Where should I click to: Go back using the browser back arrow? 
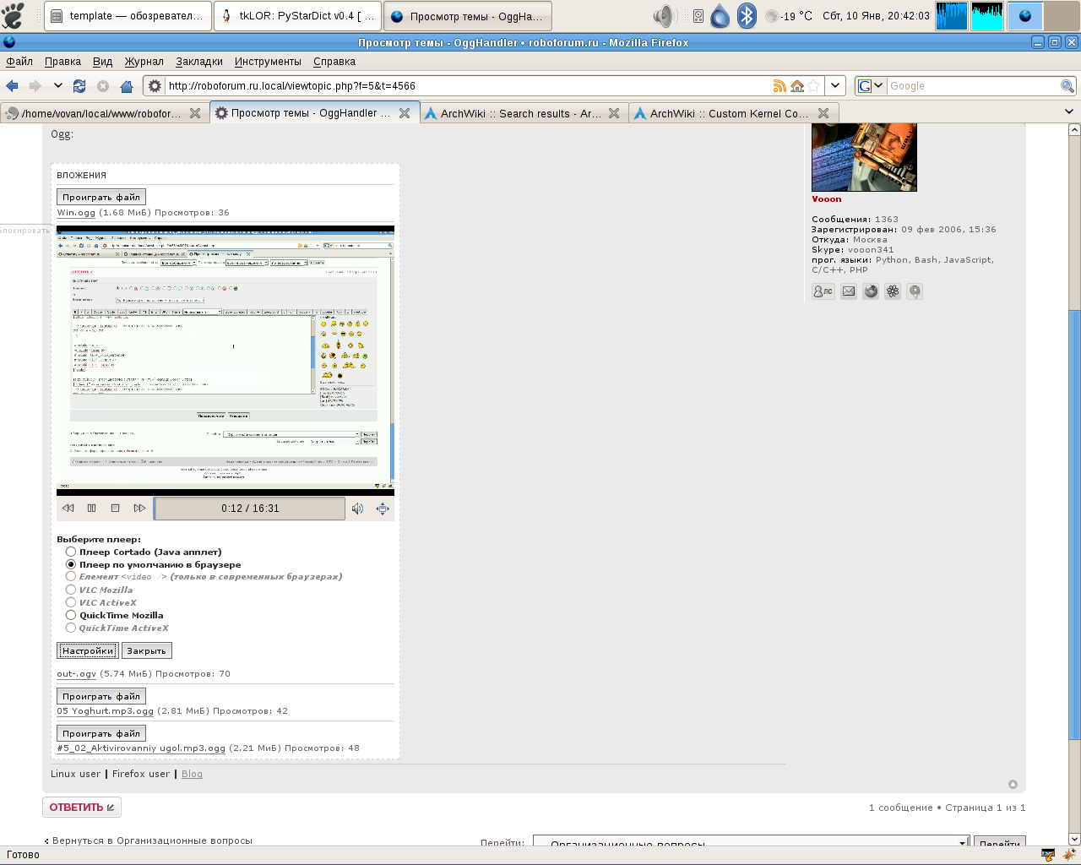(12, 85)
